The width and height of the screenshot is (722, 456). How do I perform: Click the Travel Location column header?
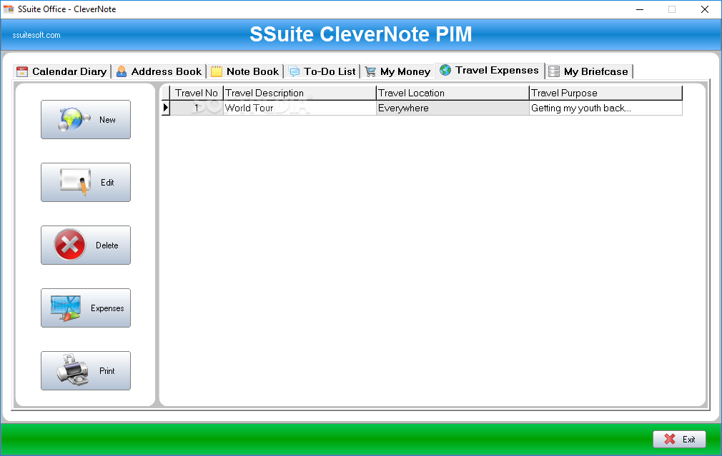pyautogui.click(x=453, y=93)
